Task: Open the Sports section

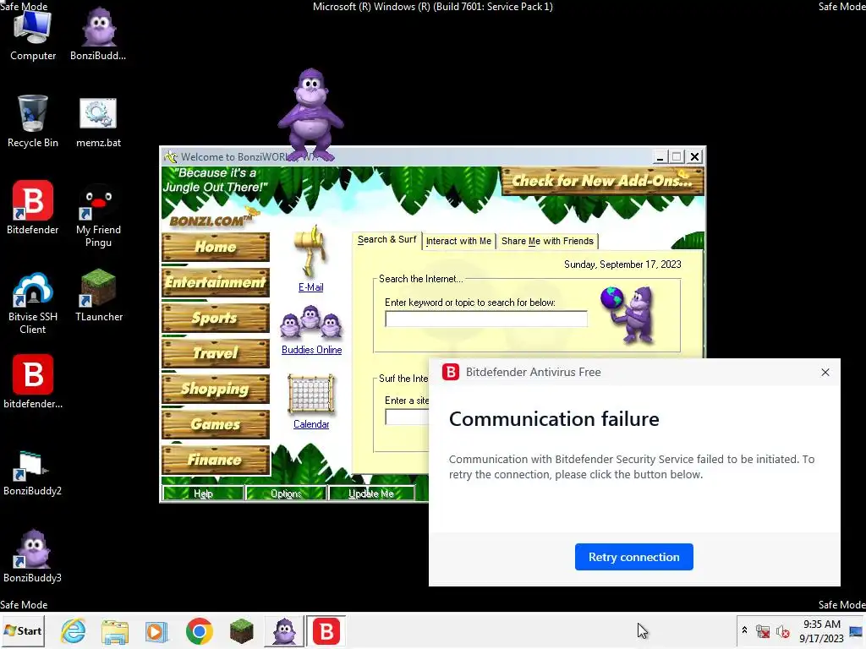Action: [x=216, y=318]
